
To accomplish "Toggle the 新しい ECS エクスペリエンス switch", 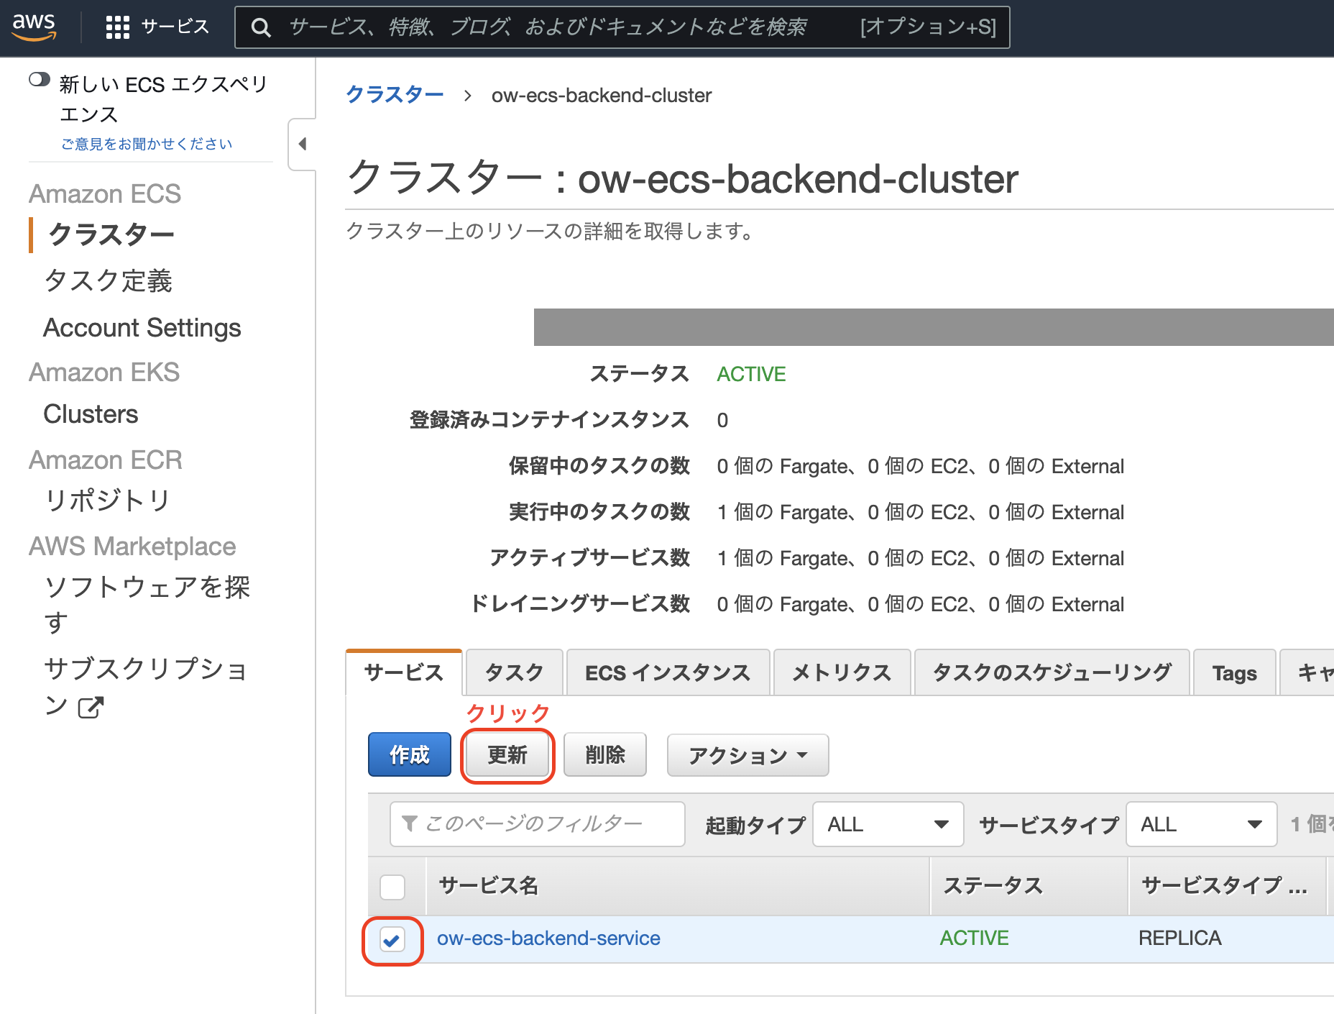I will 41,81.
